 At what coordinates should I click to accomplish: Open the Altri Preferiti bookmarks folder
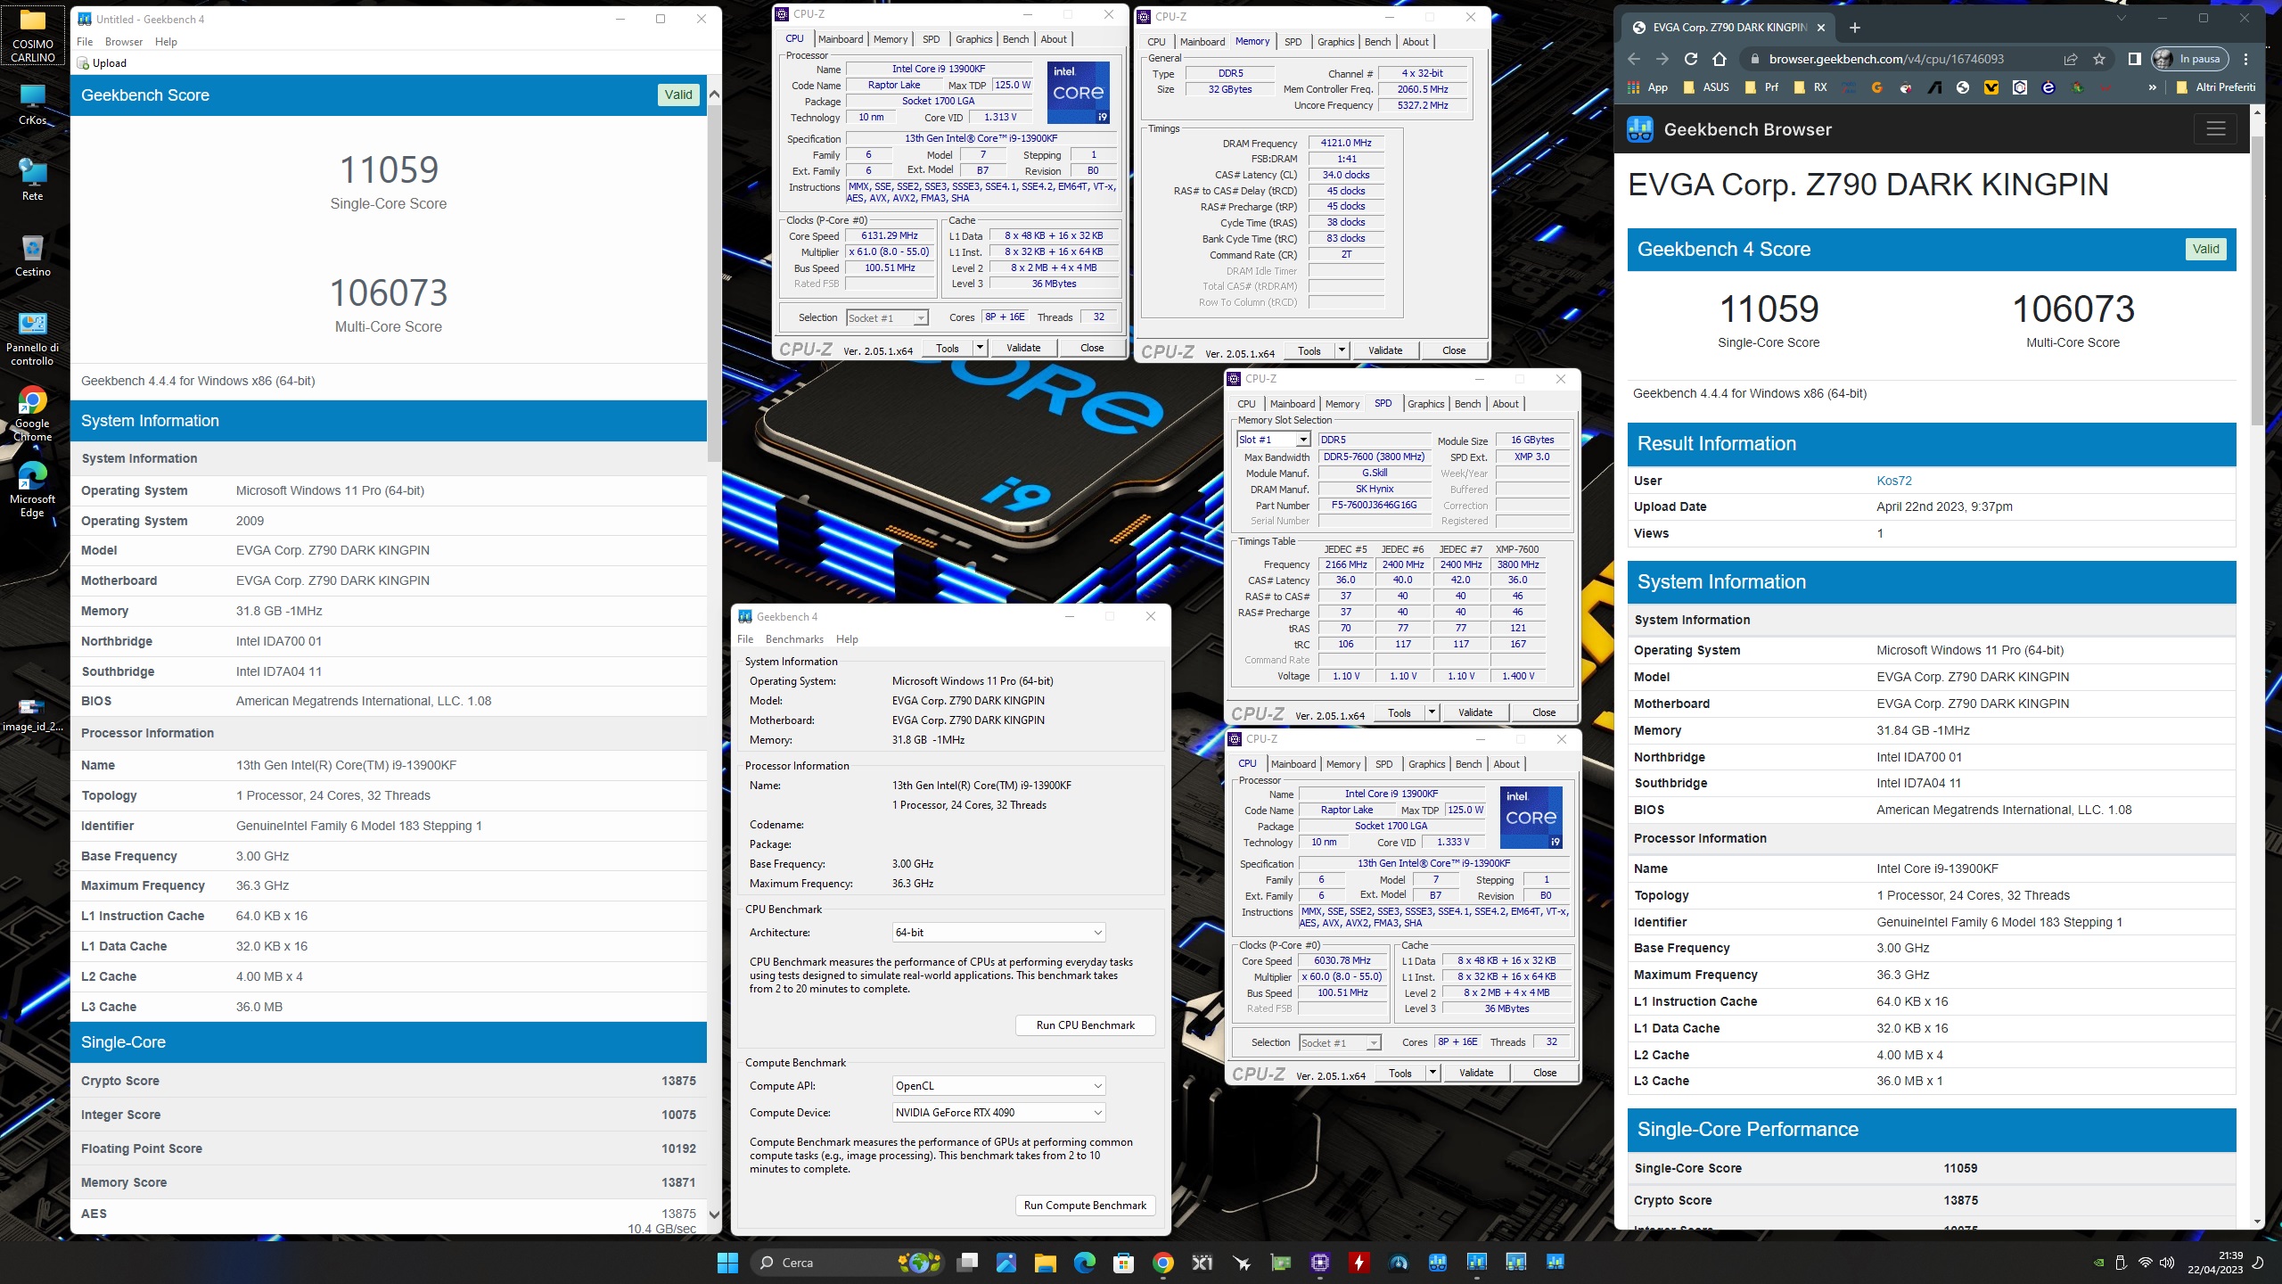2215,87
